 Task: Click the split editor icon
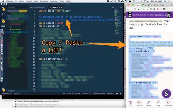pyautogui.click(x=117, y=7)
